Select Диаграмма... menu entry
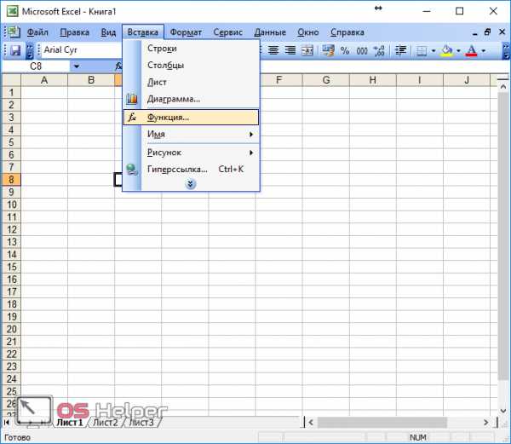 191,99
